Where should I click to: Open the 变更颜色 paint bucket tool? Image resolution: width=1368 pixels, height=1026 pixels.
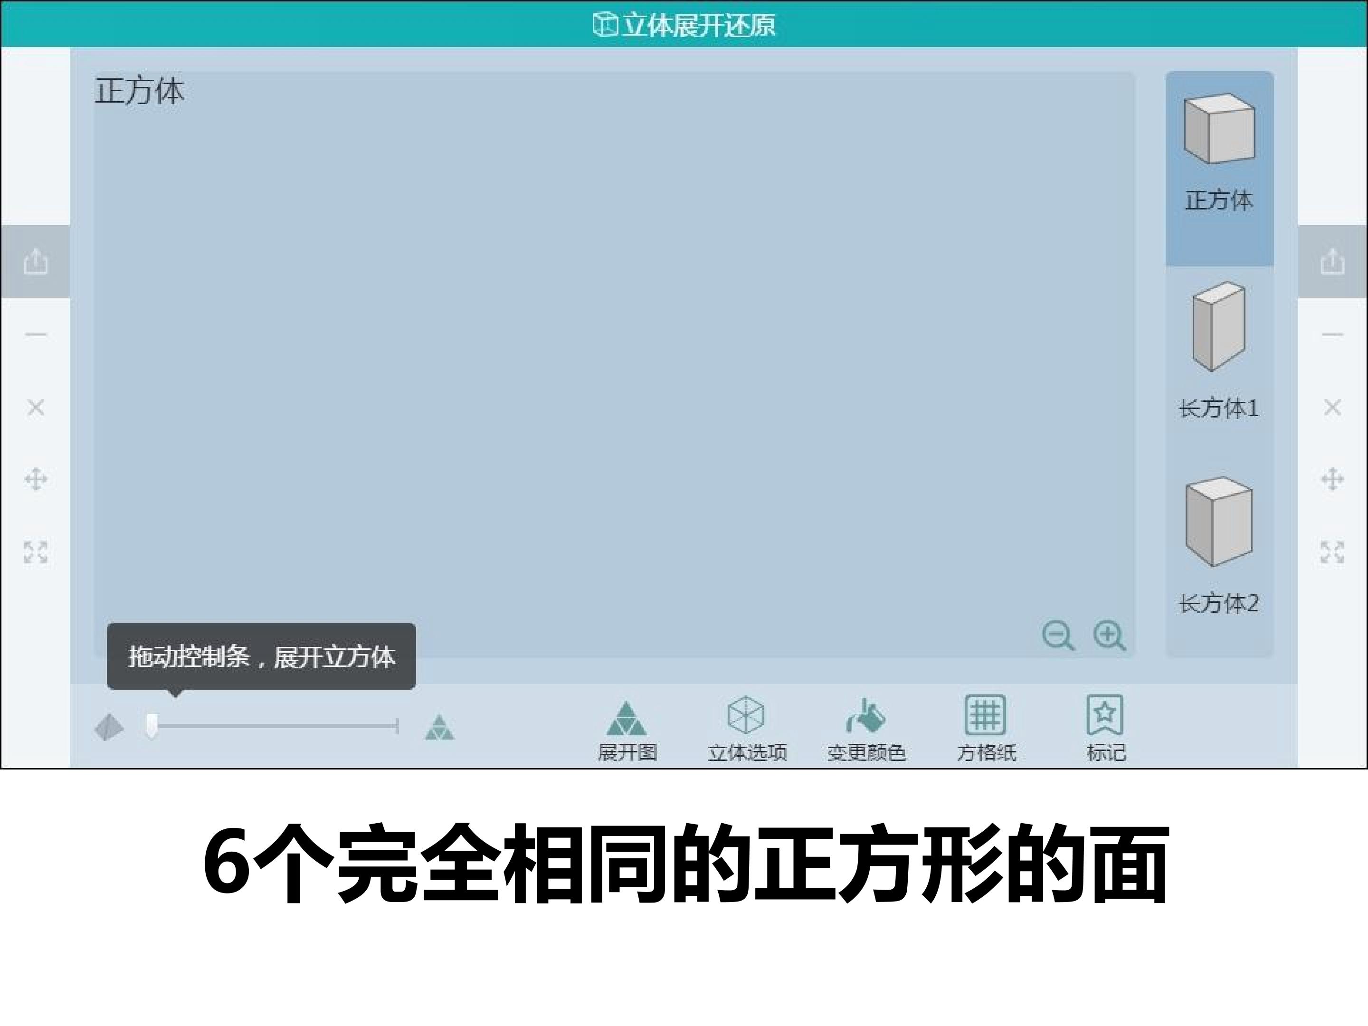coord(866,730)
